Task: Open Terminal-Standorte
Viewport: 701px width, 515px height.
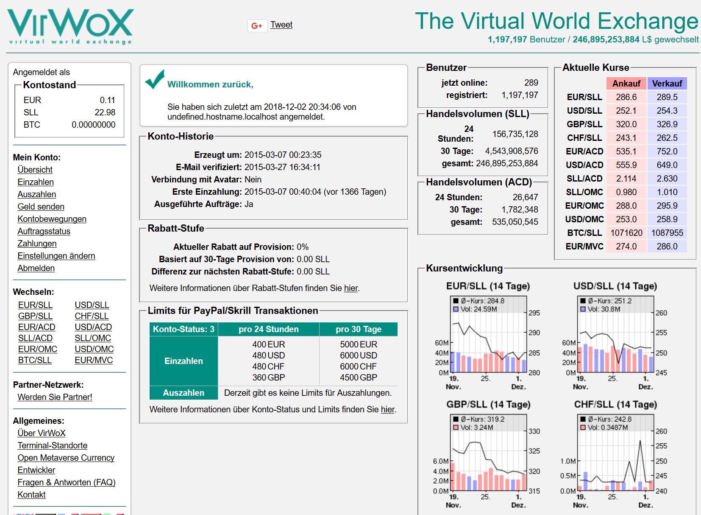Action: click(53, 445)
